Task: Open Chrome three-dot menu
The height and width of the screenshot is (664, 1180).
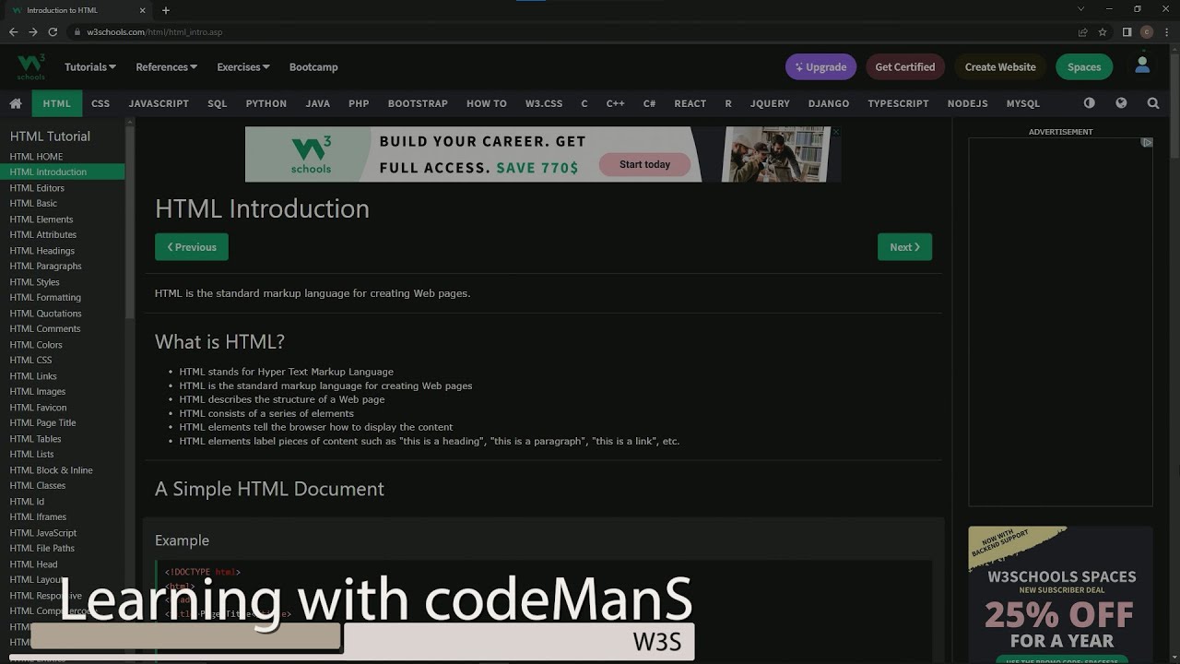Action: point(1166,32)
